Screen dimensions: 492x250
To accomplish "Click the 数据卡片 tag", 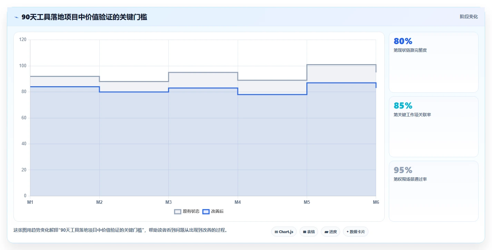I will pyautogui.click(x=356, y=232).
